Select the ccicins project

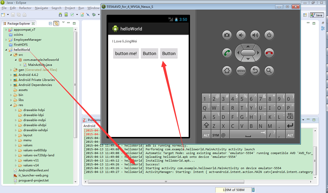(18, 34)
